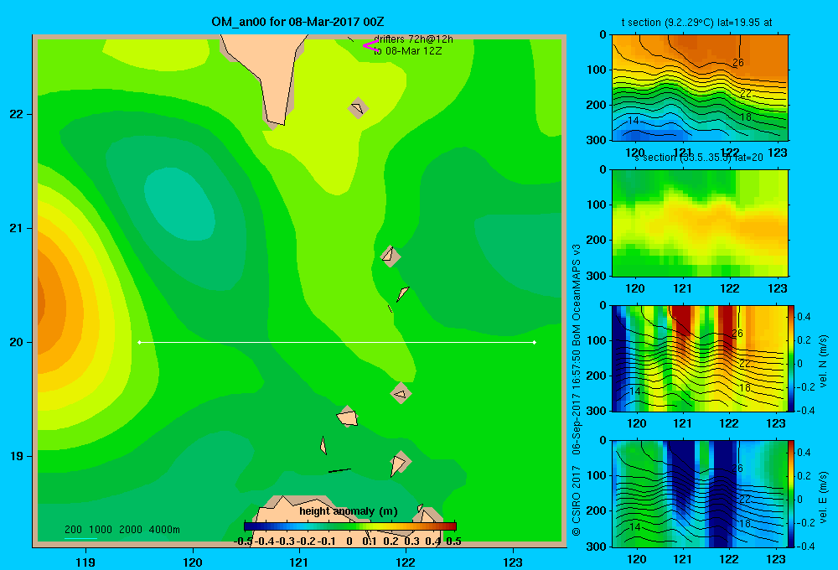Open the temperature section panel
Viewport: 838px width, 570px height.
tap(700, 87)
